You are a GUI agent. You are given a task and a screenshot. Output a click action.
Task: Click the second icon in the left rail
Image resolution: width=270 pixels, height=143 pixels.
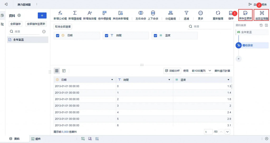pyautogui.click(x=2, y=24)
